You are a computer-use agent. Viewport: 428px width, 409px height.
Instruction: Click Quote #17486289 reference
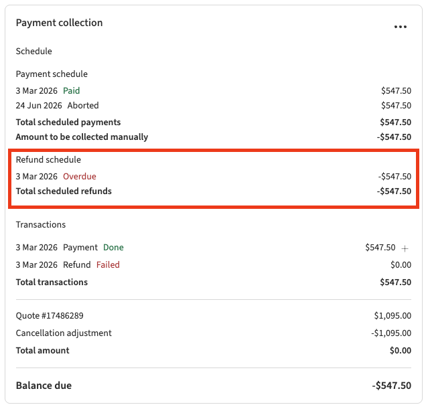(50, 316)
